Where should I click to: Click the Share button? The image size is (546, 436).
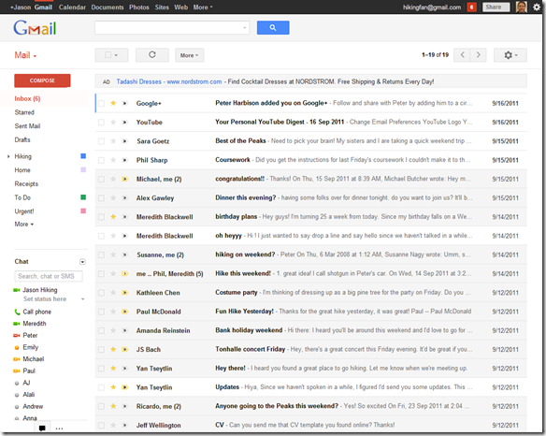[x=496, y=7]
